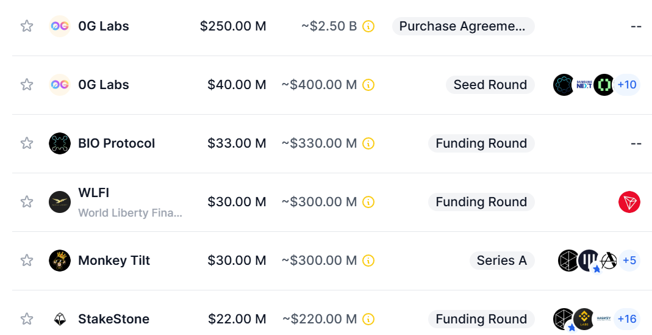Expand the +10 investors list
Screen dimensions: 652x335
(627, 85)
